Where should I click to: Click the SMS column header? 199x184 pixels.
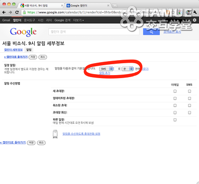189,85
